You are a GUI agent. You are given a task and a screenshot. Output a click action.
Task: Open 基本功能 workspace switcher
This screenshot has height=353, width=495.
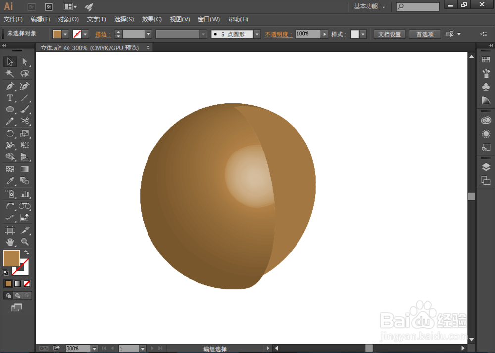[369, 6]
